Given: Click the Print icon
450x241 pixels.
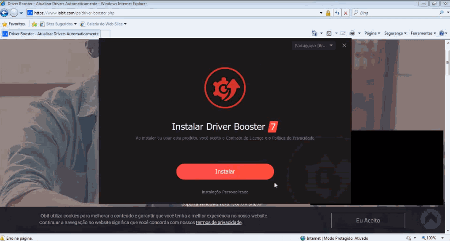Looking at the screenshot, I should [352, 33].
